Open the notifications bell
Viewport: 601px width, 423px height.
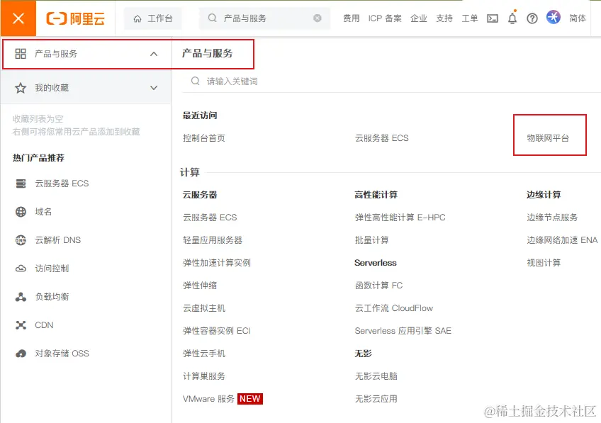(512, 18)
